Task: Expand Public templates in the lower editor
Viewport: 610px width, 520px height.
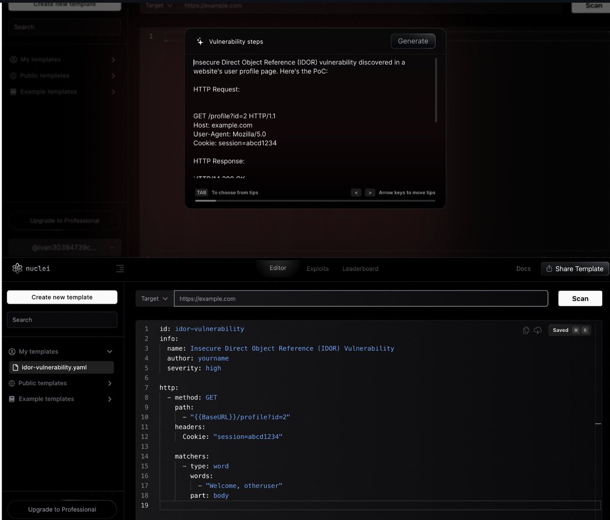Action: [x=109, y=383]
